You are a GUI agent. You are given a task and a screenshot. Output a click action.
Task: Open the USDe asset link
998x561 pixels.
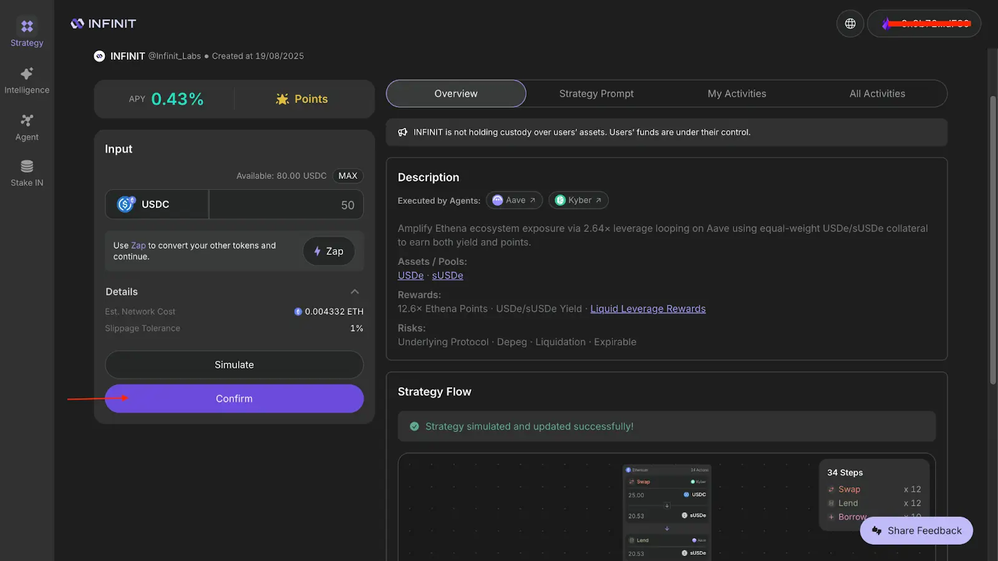click(410, 276)
